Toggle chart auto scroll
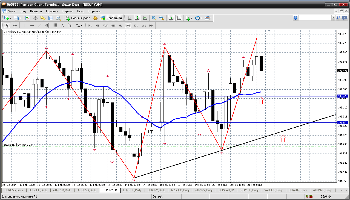350x200 pixels. coord(171,18)
